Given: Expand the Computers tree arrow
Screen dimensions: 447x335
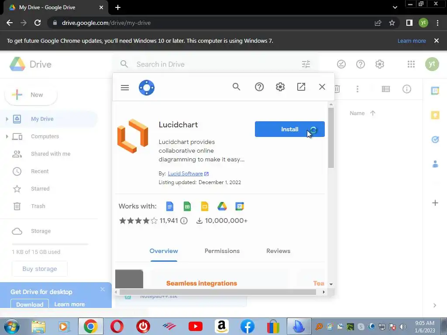Looking at the screenshot, I should (x=7, y=137).
